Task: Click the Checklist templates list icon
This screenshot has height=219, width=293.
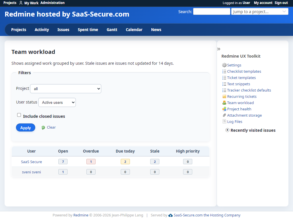Action: (x=224, y=72)
